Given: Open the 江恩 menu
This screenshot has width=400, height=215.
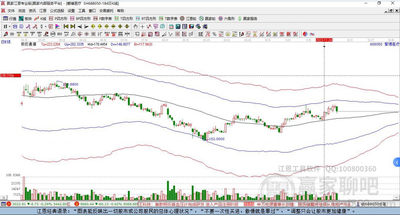Looking at the screenshot, I should 43,11.
